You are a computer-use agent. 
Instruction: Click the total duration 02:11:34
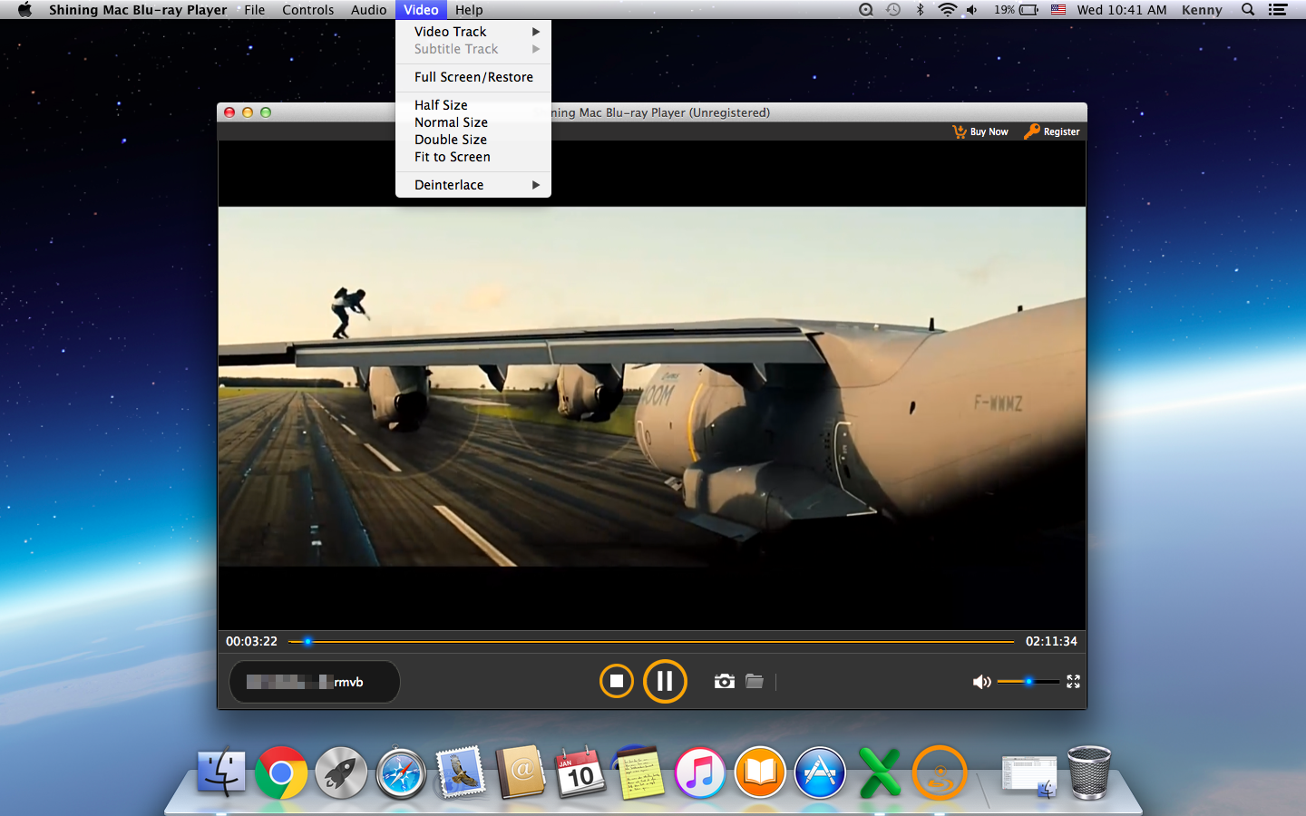click(1051, 641)
